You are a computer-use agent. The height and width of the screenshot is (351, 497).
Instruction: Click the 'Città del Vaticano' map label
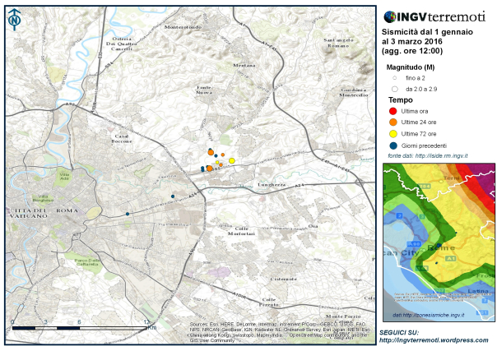pyautogui.click(x=31, y=213)
